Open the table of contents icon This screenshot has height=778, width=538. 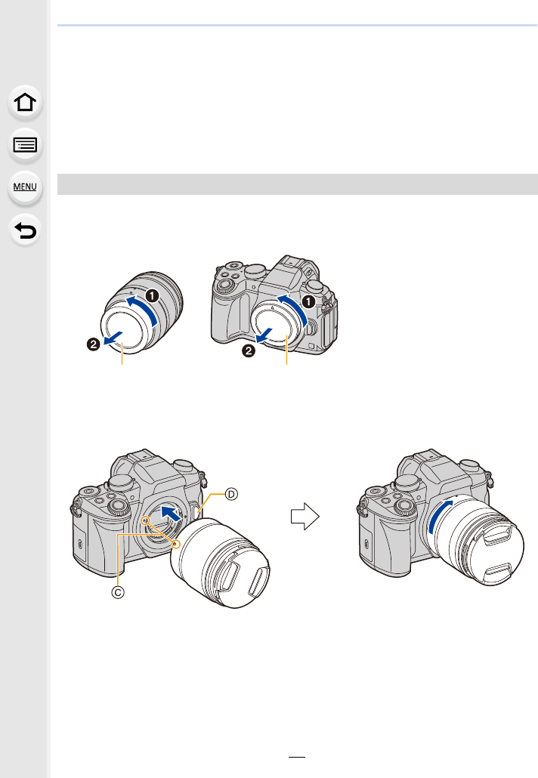tap(25, 145)
